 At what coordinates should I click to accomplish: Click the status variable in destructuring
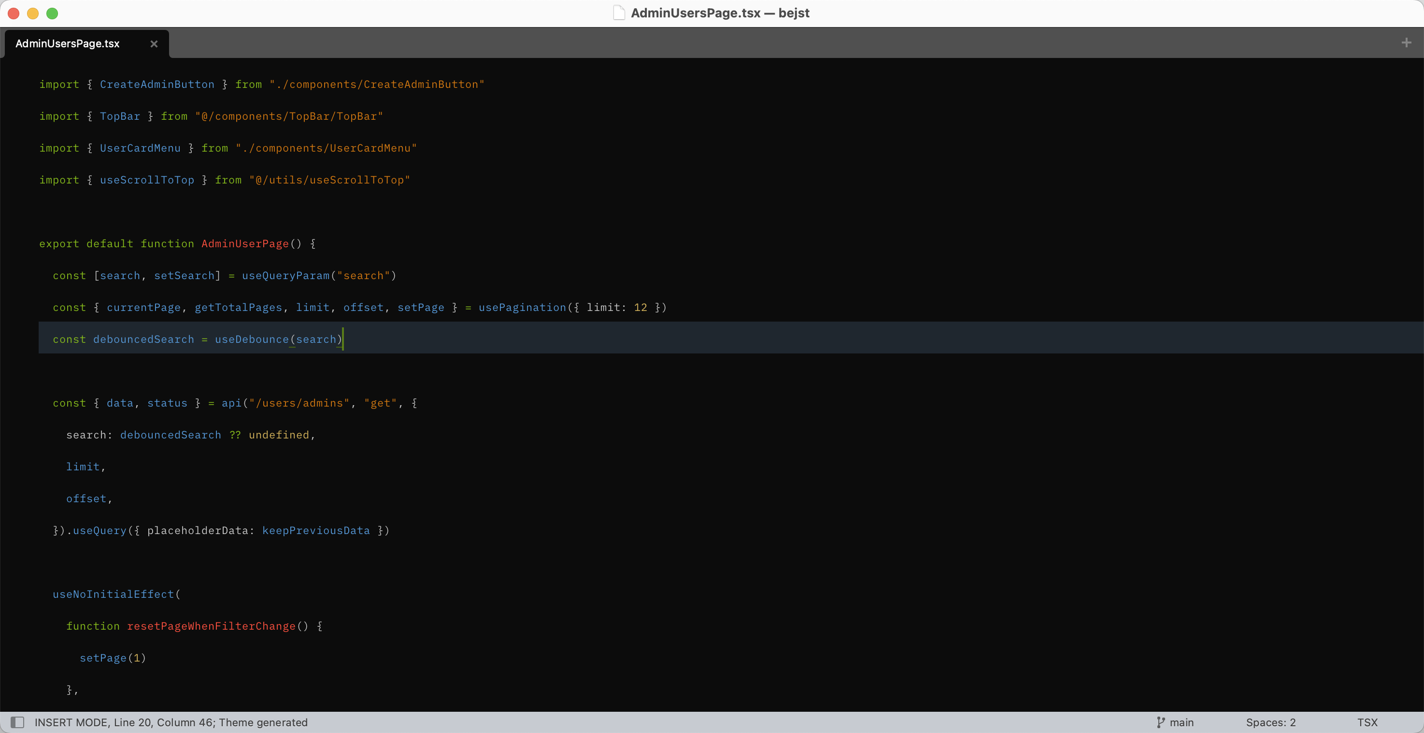[167, 403]
